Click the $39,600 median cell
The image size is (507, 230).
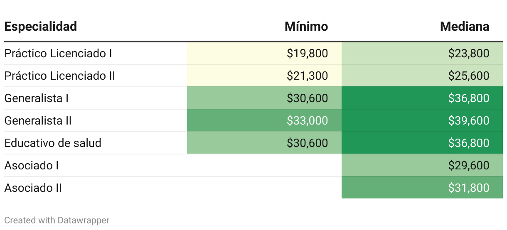tap(468, 120)
